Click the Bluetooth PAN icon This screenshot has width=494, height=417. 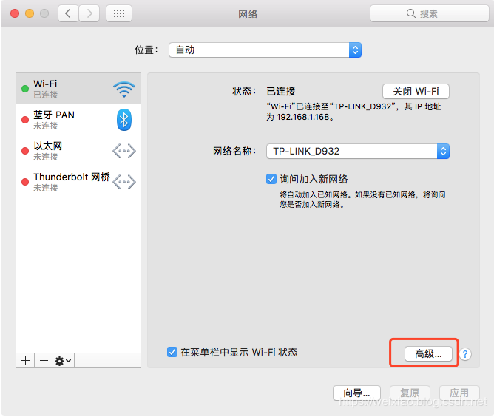123,120
